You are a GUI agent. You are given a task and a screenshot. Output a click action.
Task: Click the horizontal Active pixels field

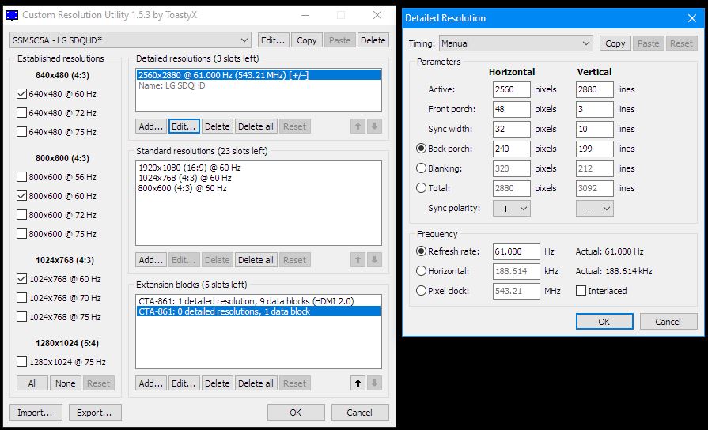[x=511, y=90]
